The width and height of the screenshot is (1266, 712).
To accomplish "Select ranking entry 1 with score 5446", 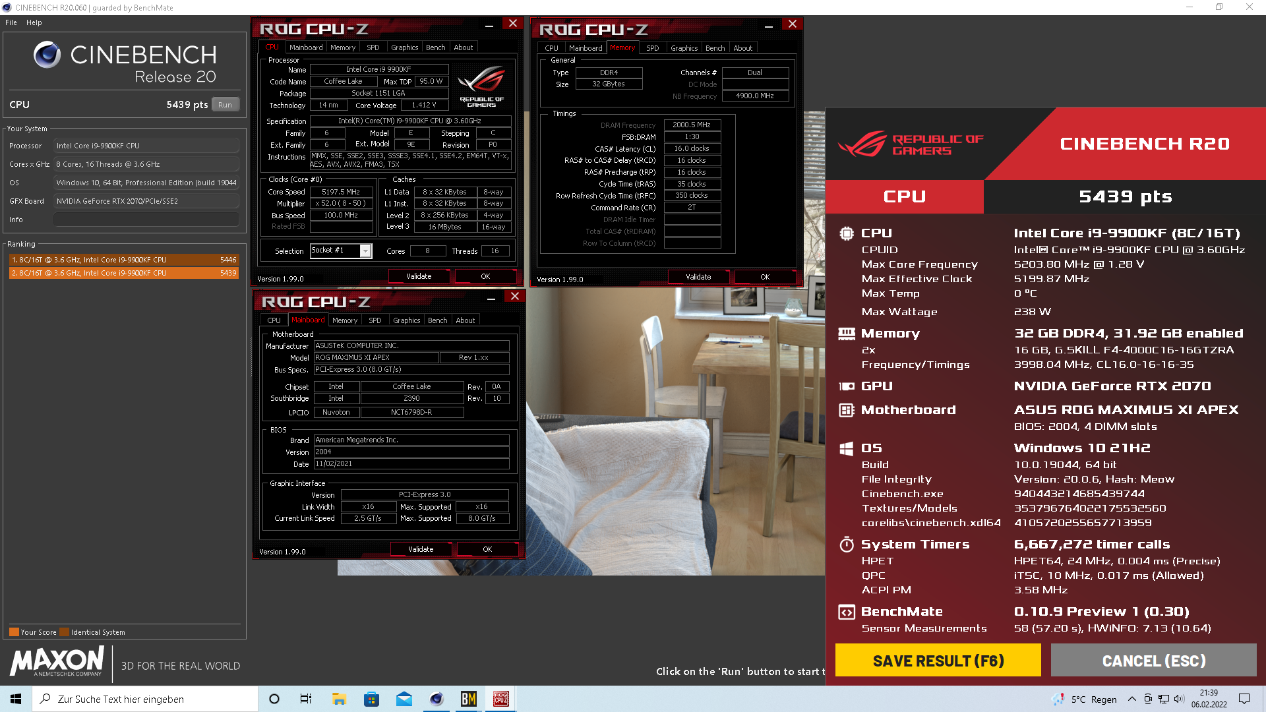I will 124,260.
